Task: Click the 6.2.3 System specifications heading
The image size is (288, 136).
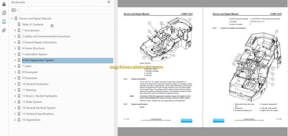Action: coord(135,104)
